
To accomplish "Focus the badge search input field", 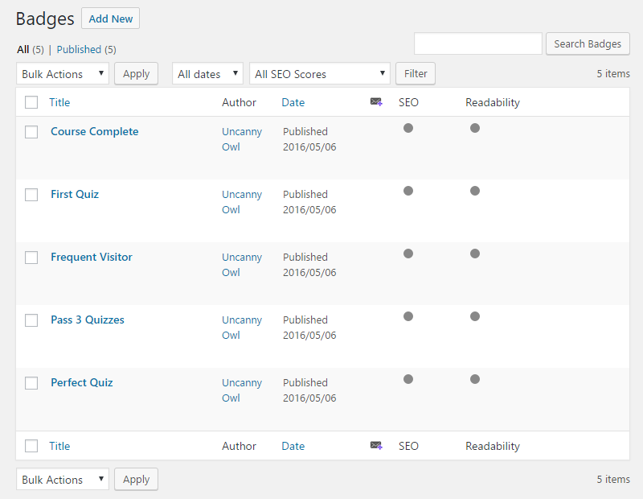I will click(x=477, y=43).
